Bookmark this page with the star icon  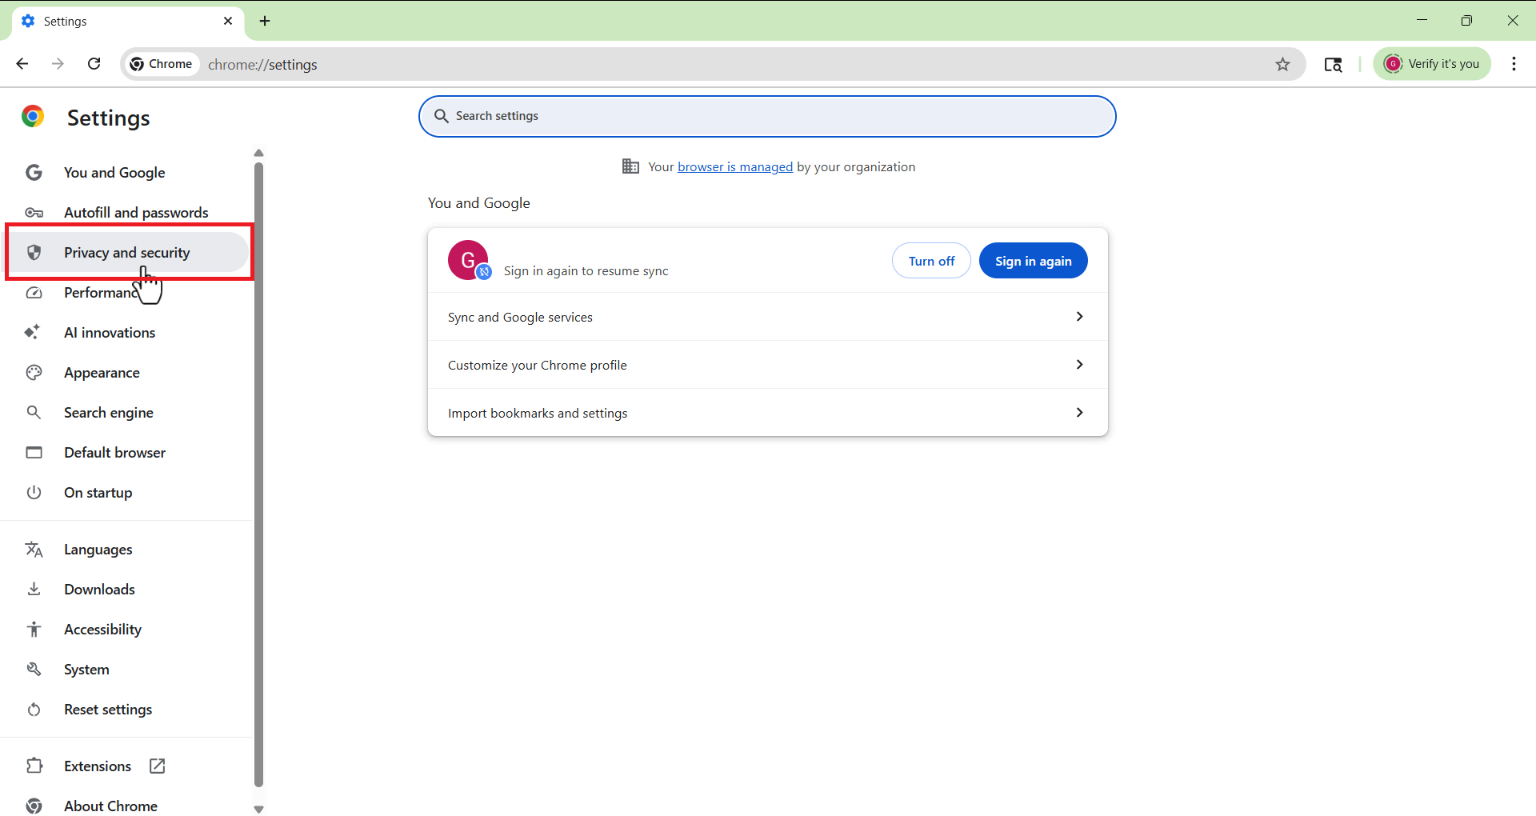click(1282, 64)
